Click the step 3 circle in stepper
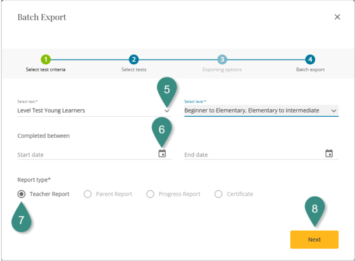This screenshot has width=355, height=261. (222, 60)
